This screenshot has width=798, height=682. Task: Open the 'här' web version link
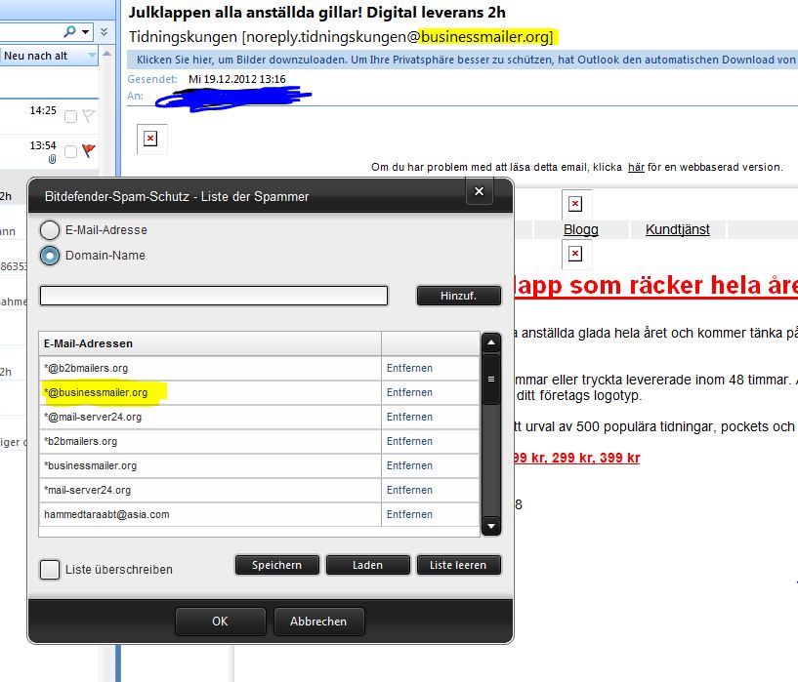(x=636, y=167)
